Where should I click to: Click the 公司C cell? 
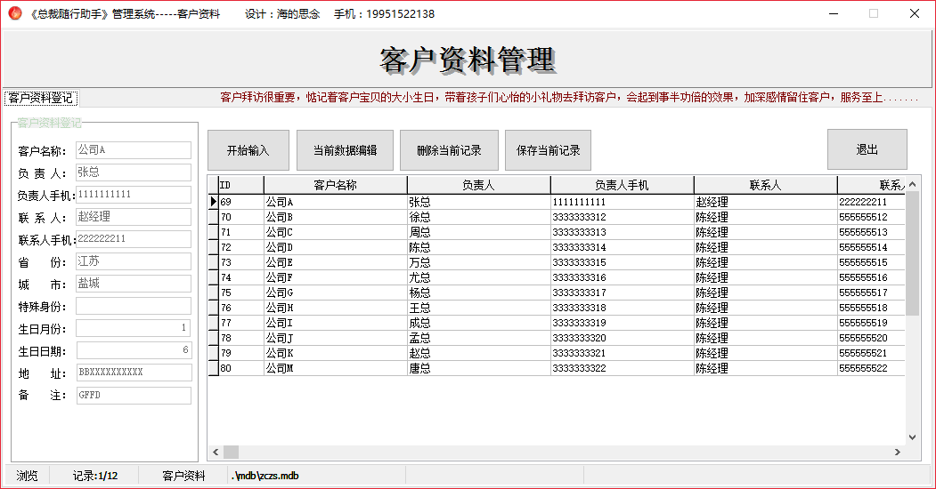point(336,232)
